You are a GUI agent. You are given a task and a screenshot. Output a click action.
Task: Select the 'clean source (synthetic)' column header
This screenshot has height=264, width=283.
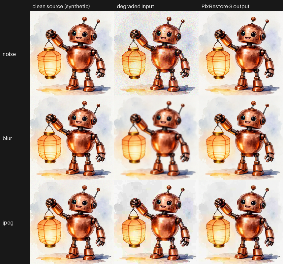(61, 7)
